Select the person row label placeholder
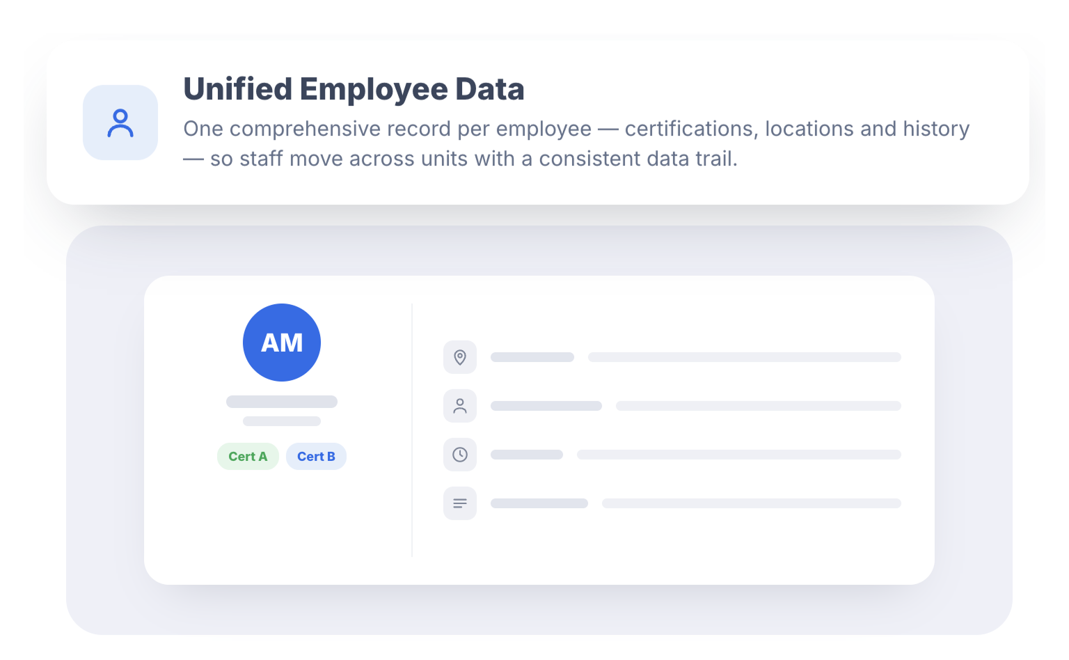The image size is (1069, 660). click(x=546, y=406)
